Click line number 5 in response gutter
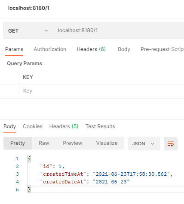Screen dimensions: 184x204 tap(17, 189)
